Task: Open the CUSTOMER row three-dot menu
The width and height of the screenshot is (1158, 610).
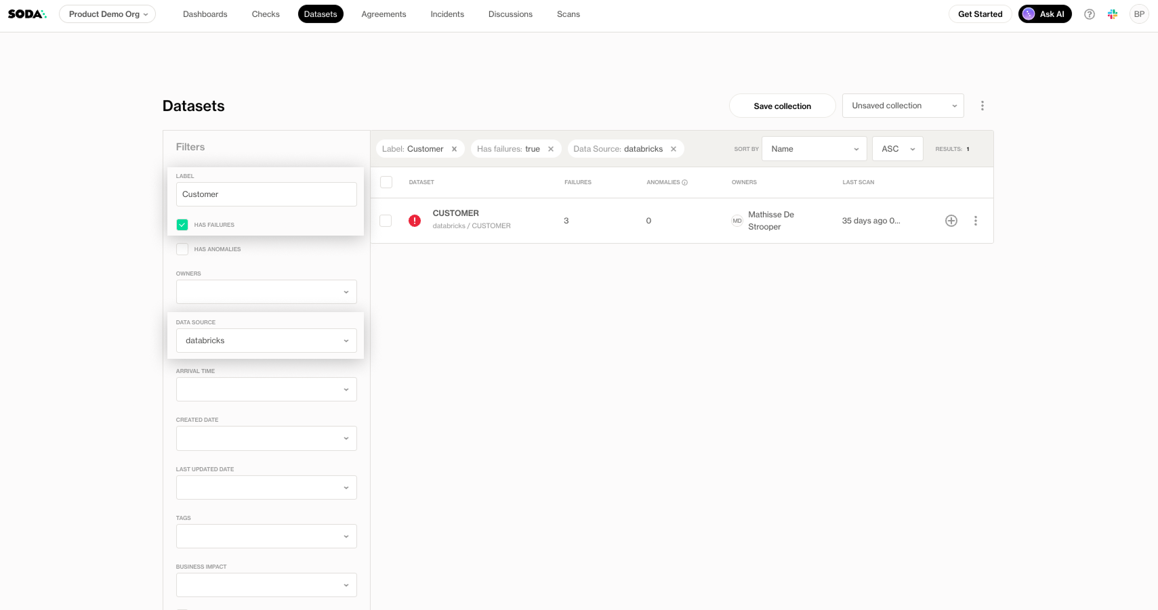Action: tap(976, 221)
